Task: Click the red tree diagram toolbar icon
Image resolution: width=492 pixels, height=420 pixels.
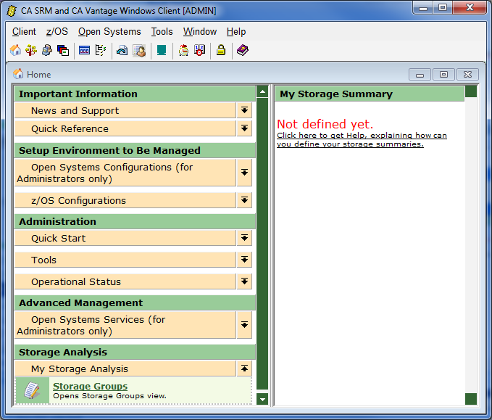Action: point(31,51)
